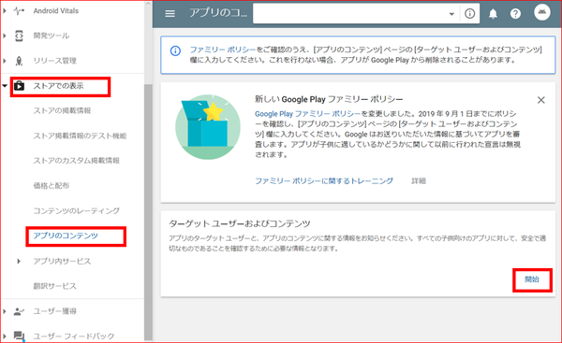562x343 pixels.
Task: Open コンテンツのレーティング menu item
Action: [x=77, y=210]
